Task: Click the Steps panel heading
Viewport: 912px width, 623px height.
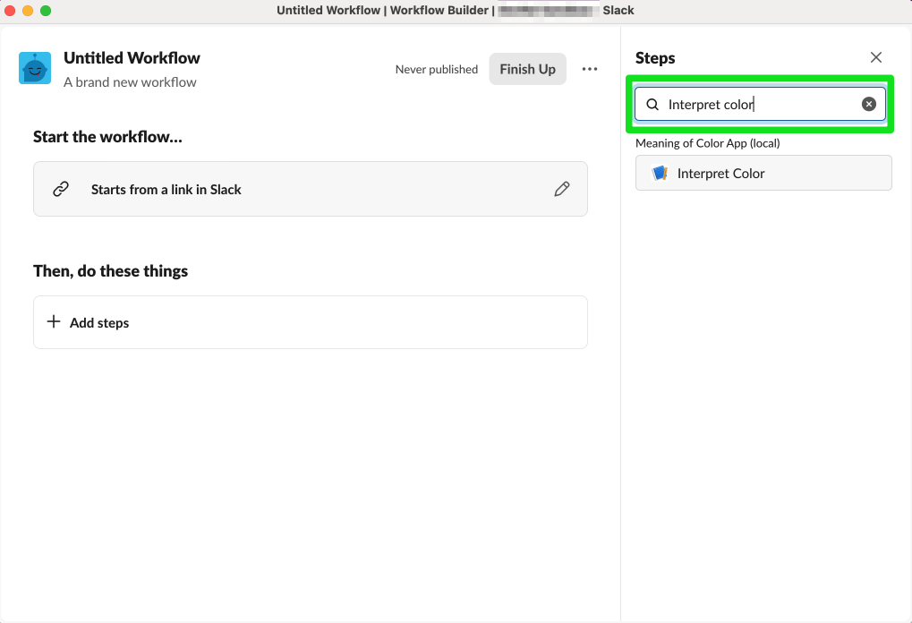Action: tap(654, 57)
